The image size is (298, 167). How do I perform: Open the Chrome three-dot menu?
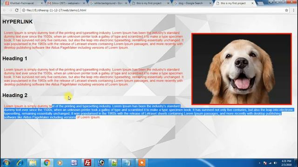point(294,10)
